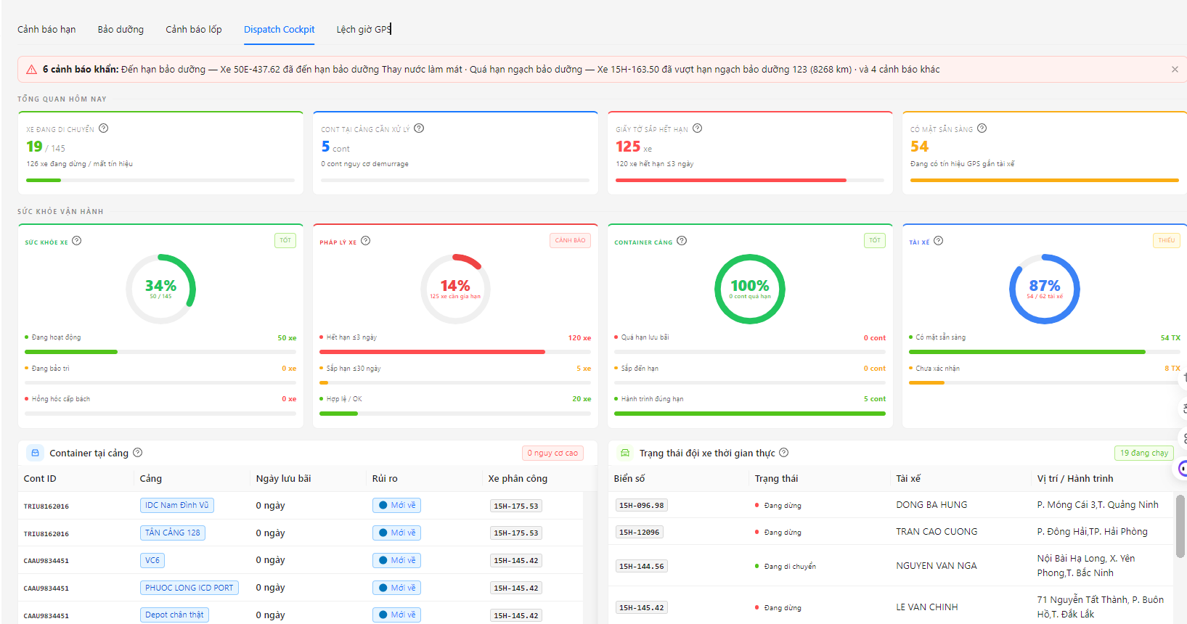The height and width of the screenshot is (624, 1187).
Task: Click the TÂN CẢNG 128 port tag
Action: point(173,533)
